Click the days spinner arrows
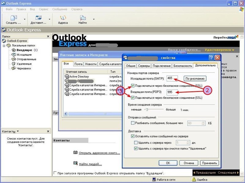The height and width of the screenshot is (183, 245). tap(188, 143)
